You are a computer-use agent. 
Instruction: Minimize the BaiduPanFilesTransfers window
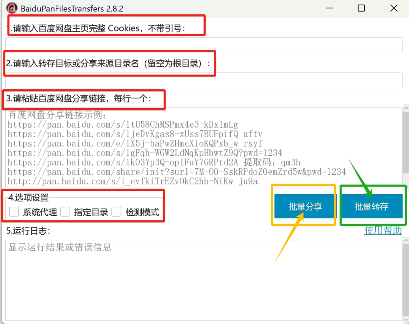(x=329, y=8)
